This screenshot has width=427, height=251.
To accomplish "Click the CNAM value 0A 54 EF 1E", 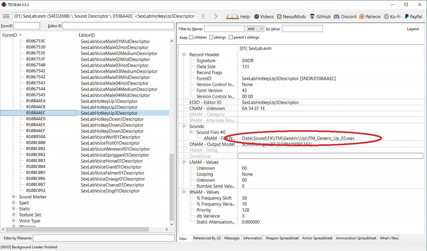I will tap(253, 108).
